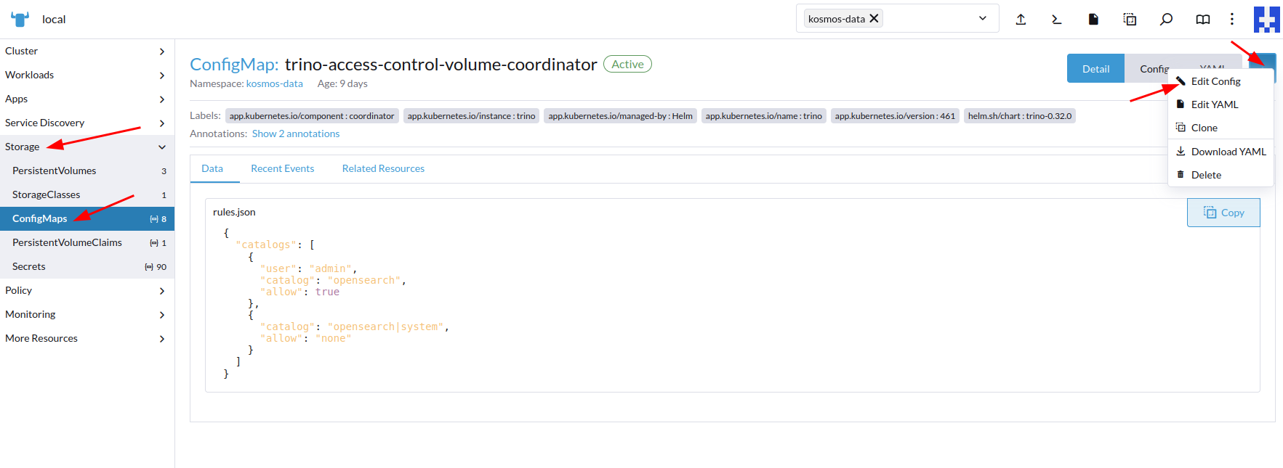
Task: Open the kubectl shell terminal icon
Action: 1057,20
